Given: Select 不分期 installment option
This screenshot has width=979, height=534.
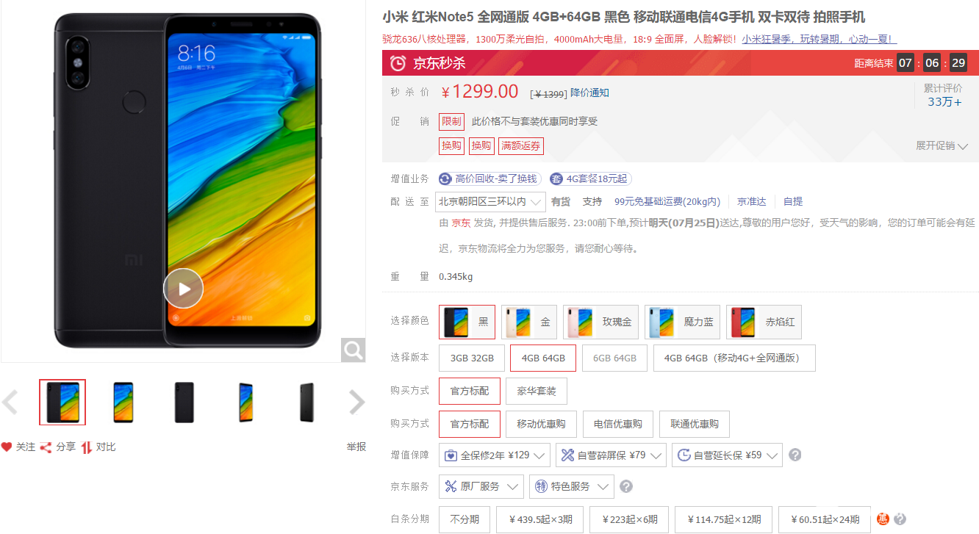Looking at the screenshot, I should 465,519.
